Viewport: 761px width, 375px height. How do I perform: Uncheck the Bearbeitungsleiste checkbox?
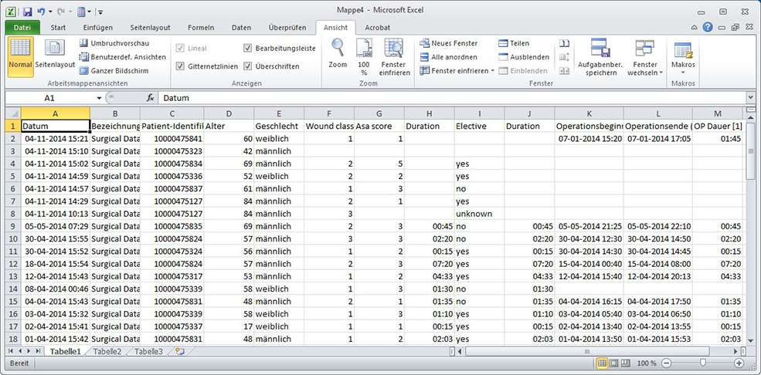pos(248,48)
